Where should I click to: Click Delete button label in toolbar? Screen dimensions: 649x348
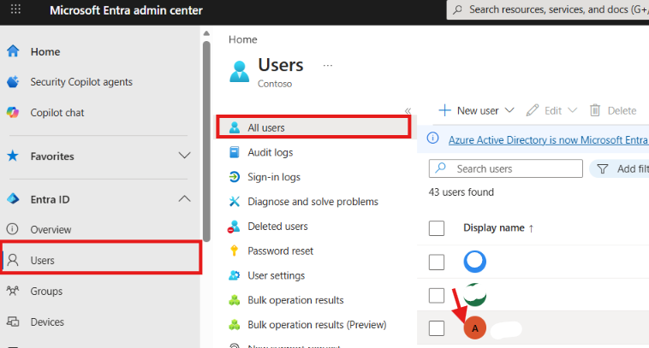(x=622, y=110)
